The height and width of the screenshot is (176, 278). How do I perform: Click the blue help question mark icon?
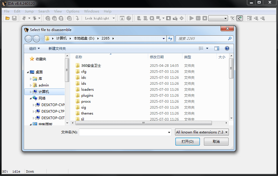tap(227, 48)
